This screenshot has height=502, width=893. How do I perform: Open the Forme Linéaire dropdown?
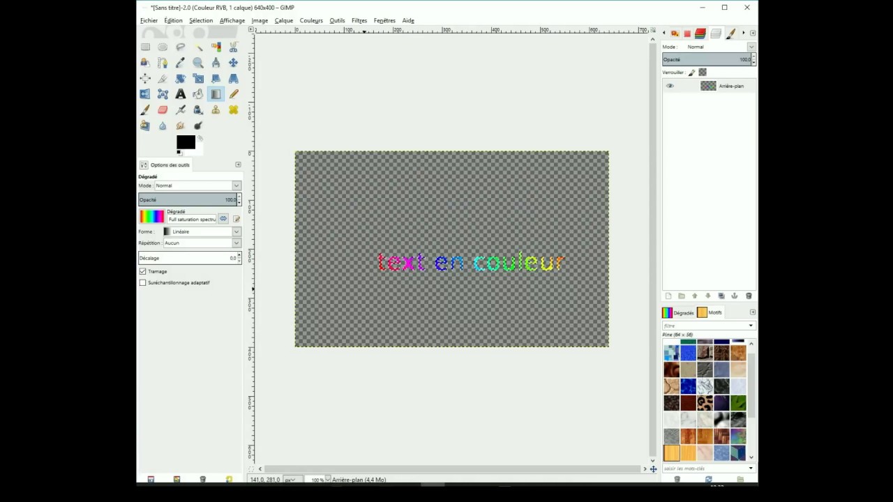201,231
